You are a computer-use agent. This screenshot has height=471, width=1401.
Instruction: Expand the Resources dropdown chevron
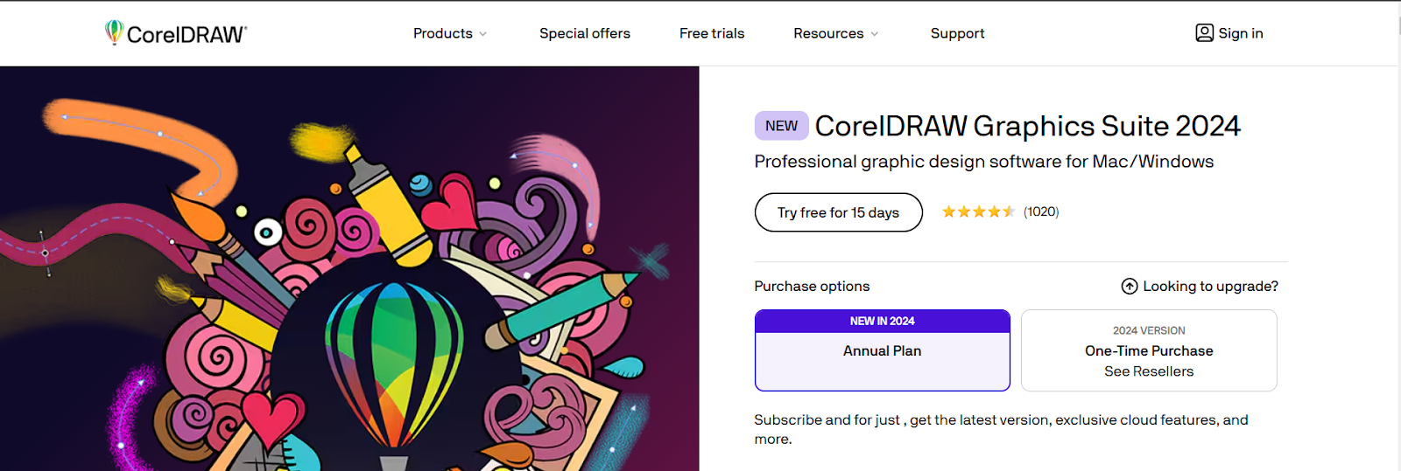point(875,34)
